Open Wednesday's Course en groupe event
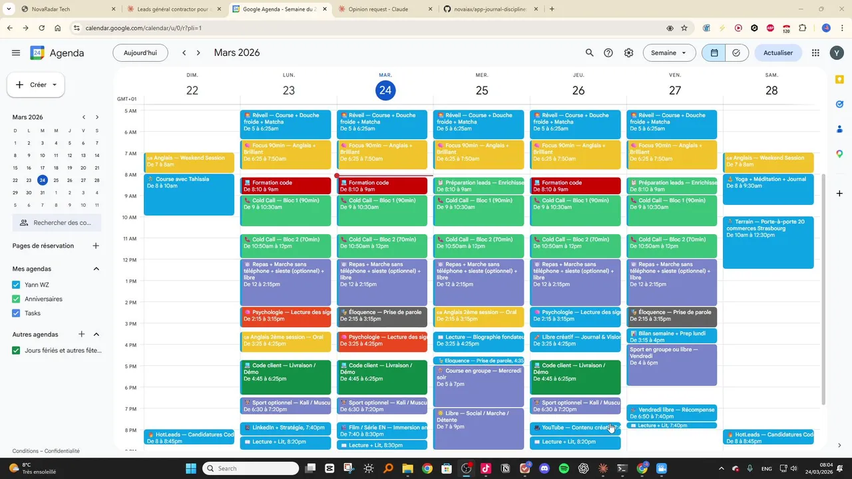This screenshot has width=852, height=479. coord(479,386)
